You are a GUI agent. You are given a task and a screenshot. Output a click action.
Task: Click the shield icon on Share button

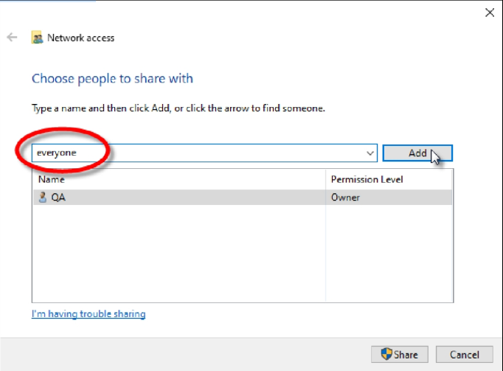(x=386, y=354)
